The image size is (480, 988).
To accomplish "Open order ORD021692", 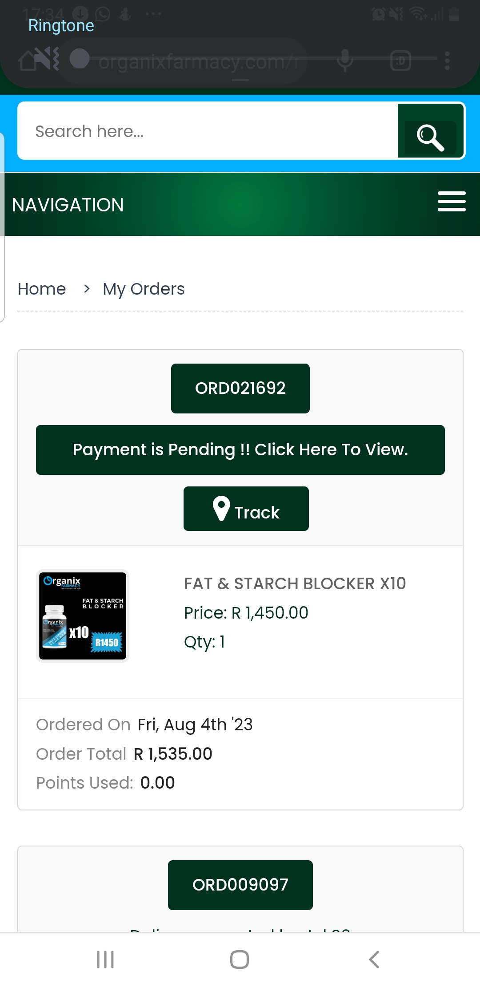I will [240, 389].
